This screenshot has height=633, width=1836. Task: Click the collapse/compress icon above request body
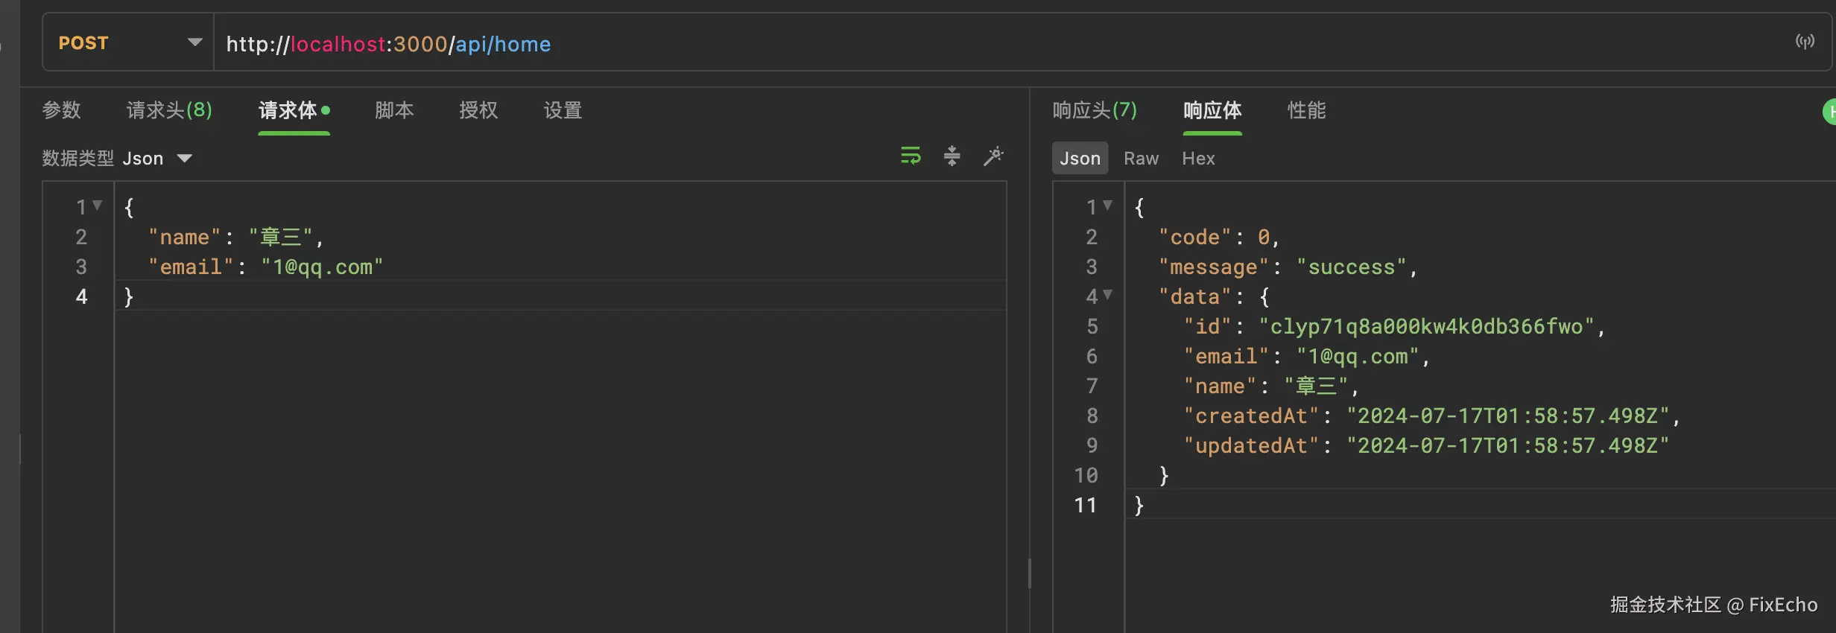[952, 156]
